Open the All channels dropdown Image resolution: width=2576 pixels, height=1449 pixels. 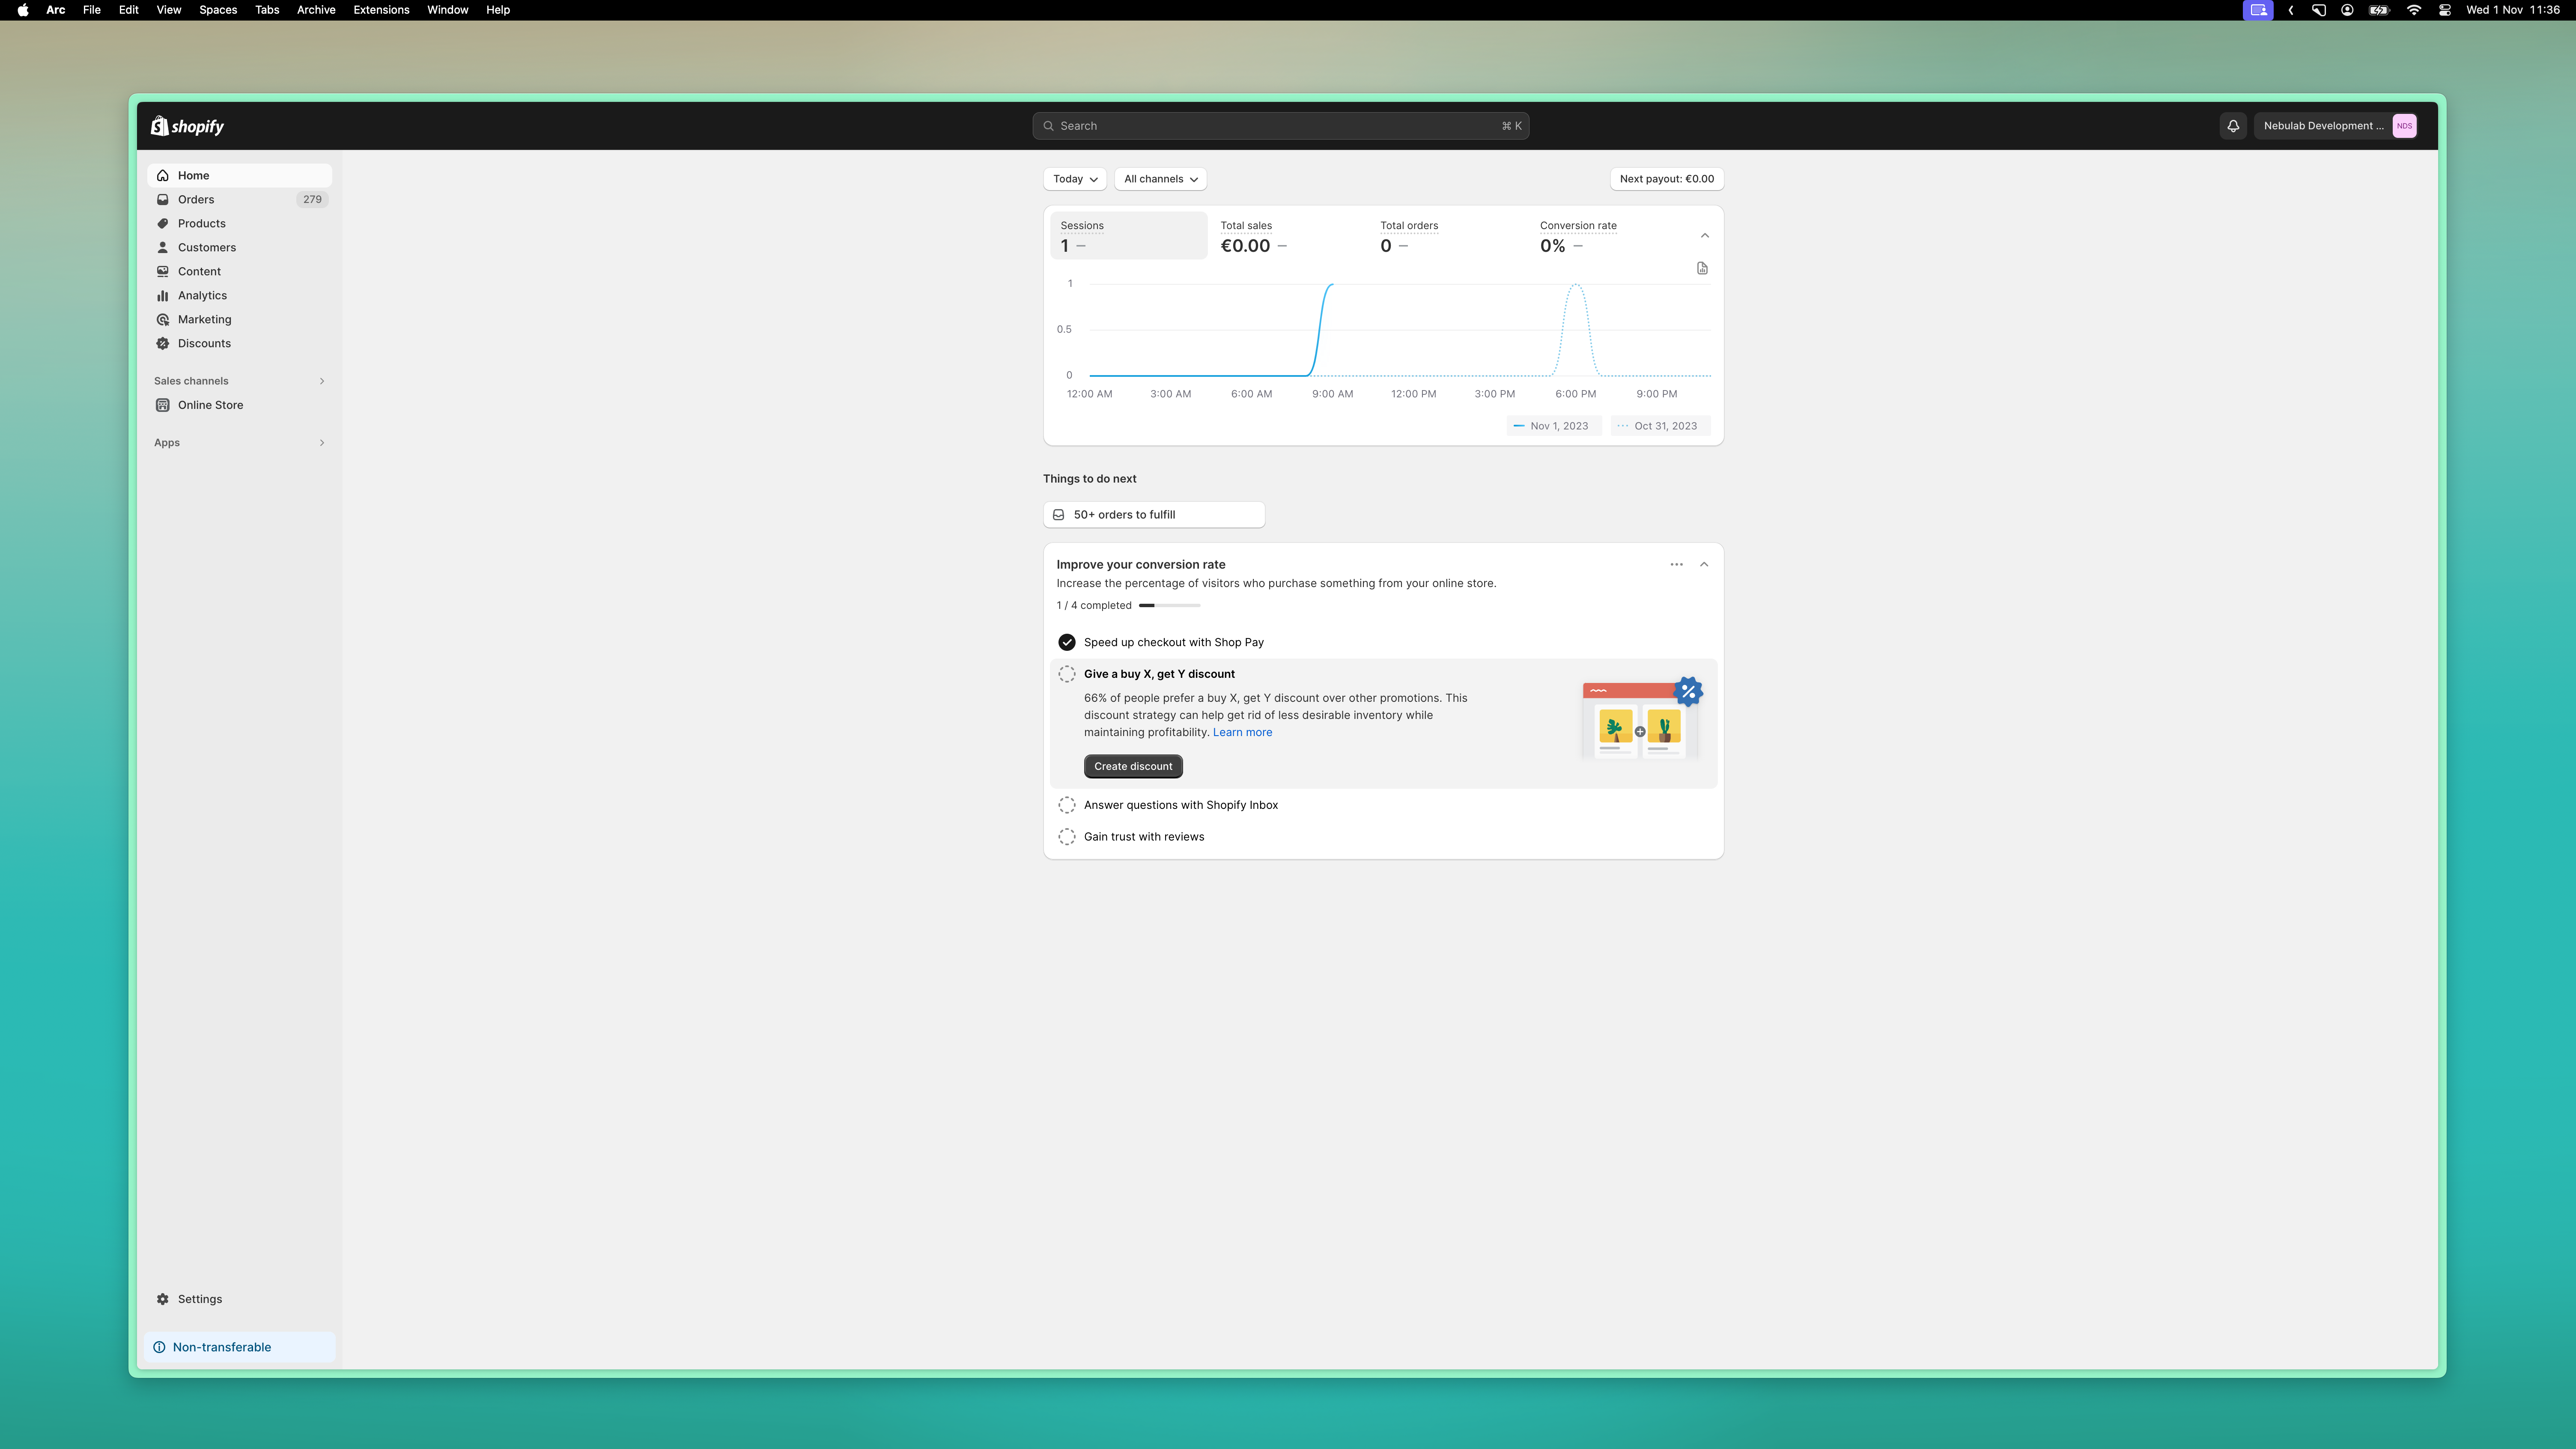click(1160, 180)
